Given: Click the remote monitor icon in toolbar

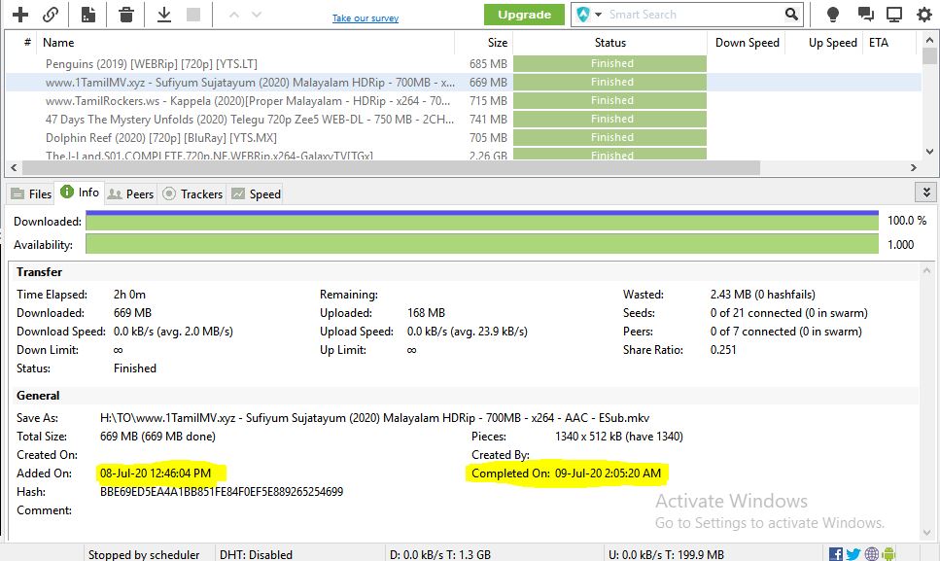Looking at the screenshot, I should [894, 15].
